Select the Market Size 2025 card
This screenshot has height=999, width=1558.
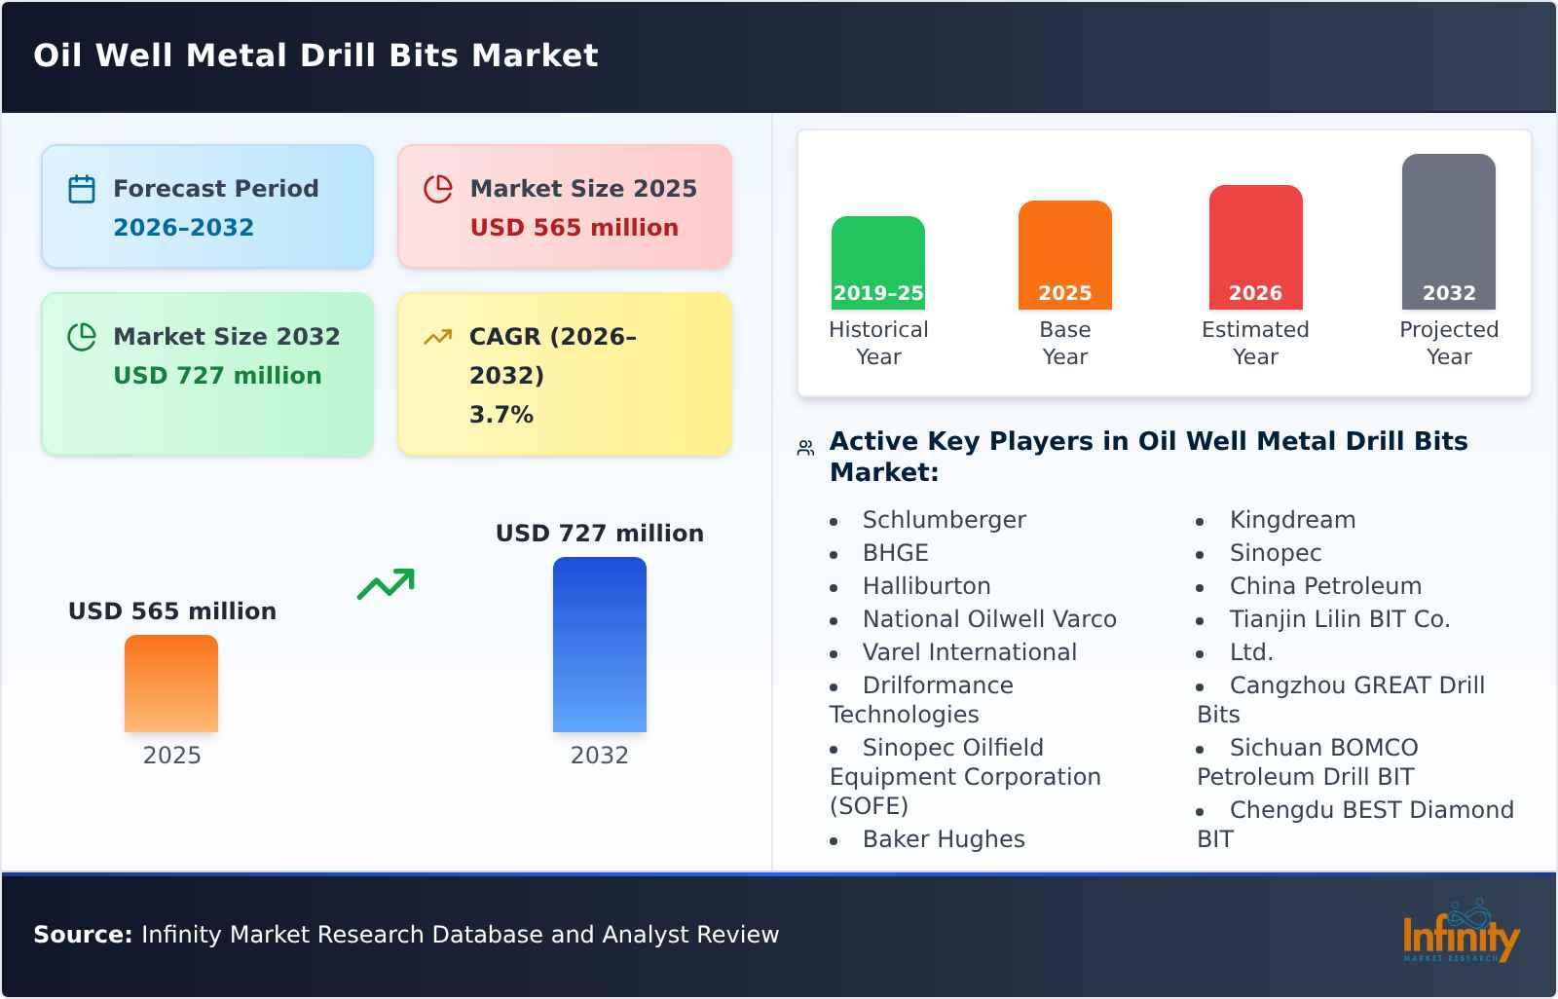pos(565,206)
